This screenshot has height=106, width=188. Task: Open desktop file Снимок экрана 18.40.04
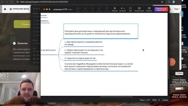pos(179,92)
